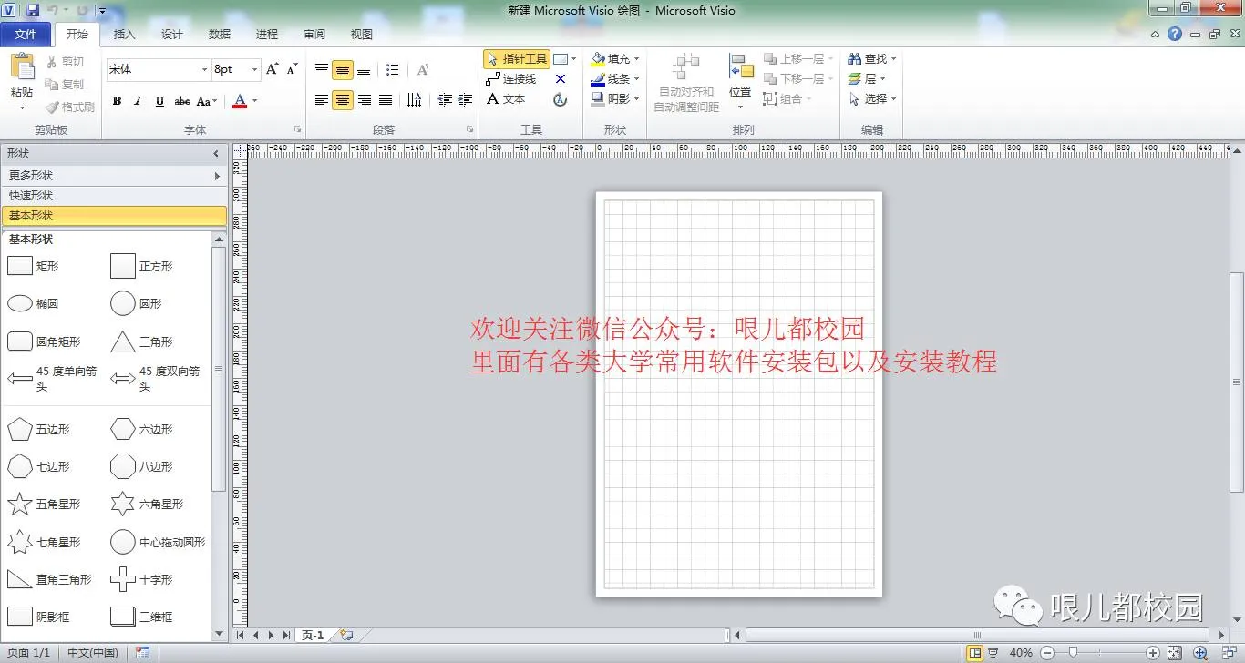
Task: Apply bold formatting with B button
Action: (117, 101)
